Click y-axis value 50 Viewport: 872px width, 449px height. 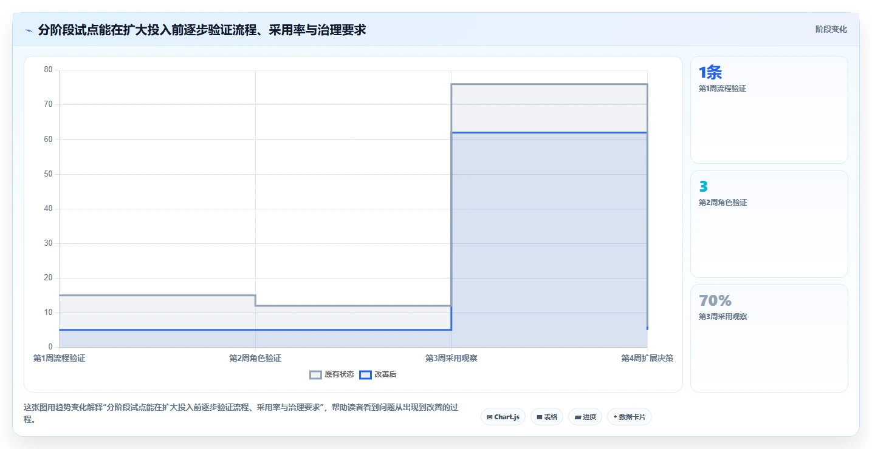point(49,174)
